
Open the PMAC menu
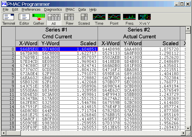70,9
